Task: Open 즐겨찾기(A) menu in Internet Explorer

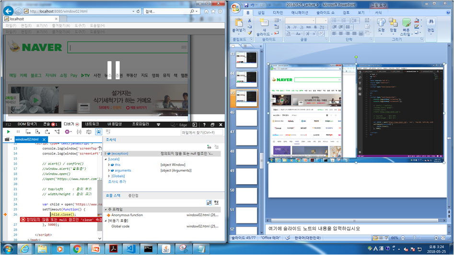Action: [x=61, y=26]
